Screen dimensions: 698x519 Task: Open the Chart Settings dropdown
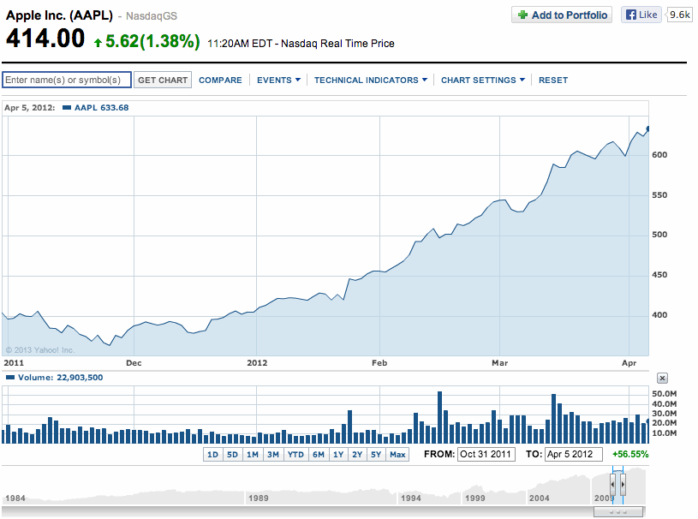point(483,81)
